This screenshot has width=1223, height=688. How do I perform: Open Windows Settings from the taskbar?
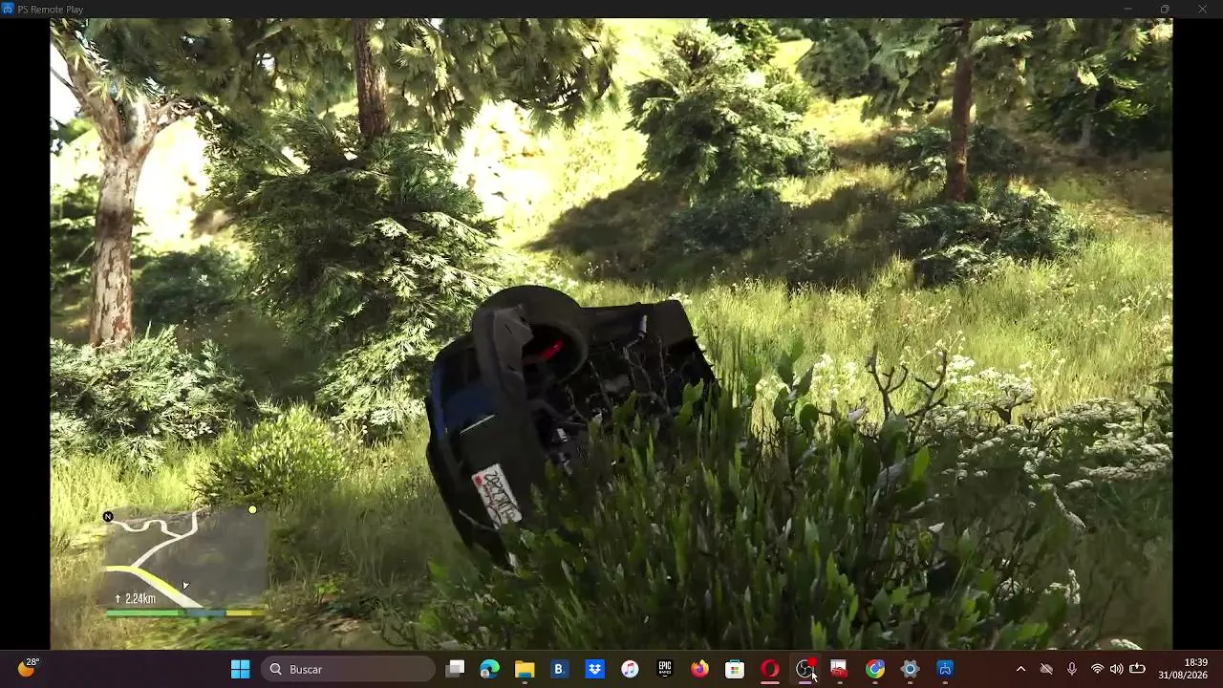910,669
